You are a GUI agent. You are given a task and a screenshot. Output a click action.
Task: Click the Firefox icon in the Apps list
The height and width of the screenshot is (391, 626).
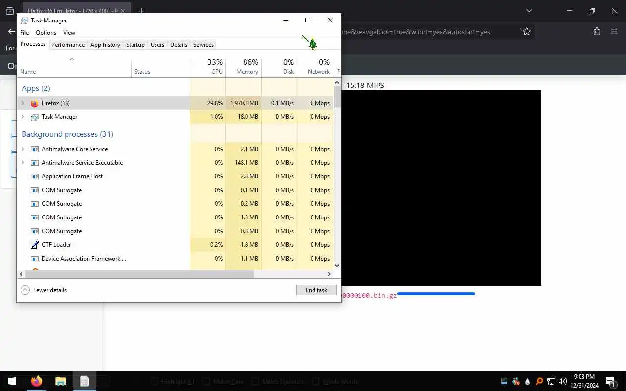pos(34,103)
